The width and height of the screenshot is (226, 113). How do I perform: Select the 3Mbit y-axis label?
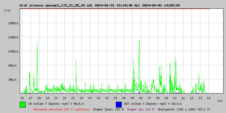click(x=13, y=80)
